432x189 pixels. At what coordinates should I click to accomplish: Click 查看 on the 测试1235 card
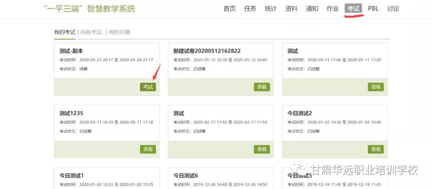(148, 150)
